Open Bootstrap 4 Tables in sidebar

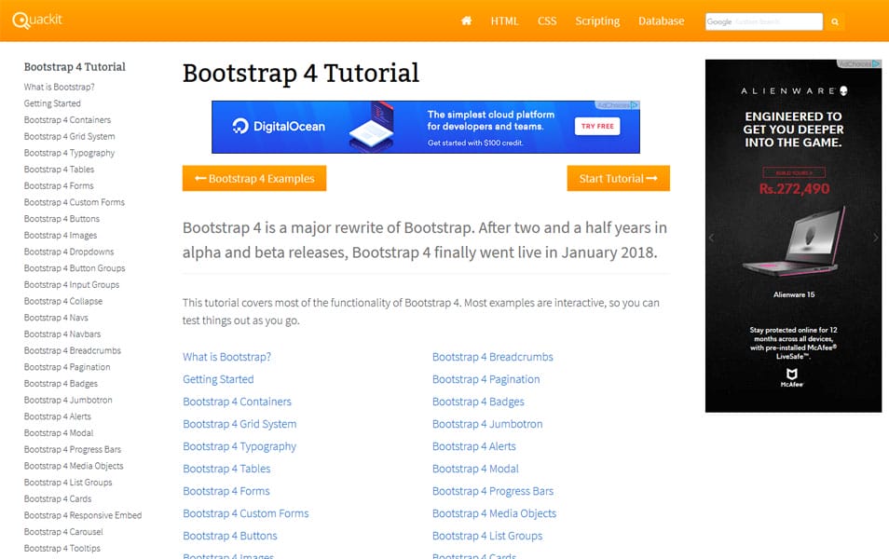coord(59,169)
